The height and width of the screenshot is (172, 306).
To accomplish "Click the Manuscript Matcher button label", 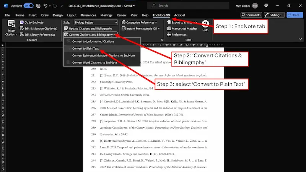I will pyautogui.click(x=184, y=28).
